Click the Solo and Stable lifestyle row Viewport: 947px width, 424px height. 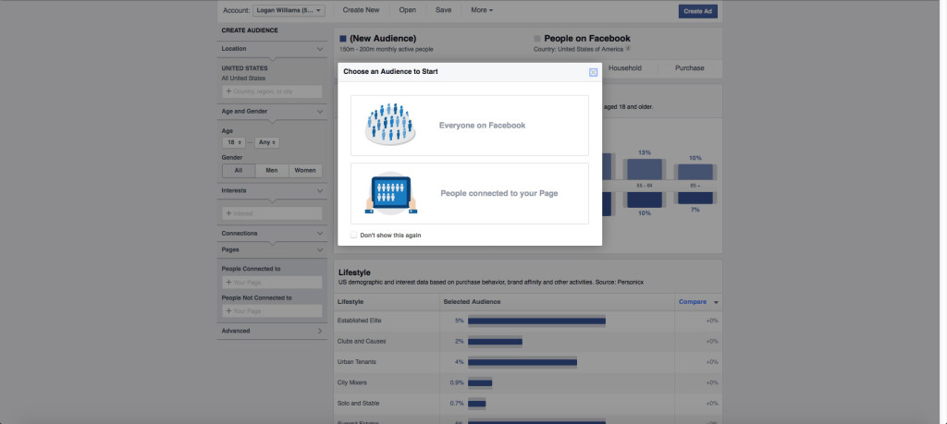[528, 404]
